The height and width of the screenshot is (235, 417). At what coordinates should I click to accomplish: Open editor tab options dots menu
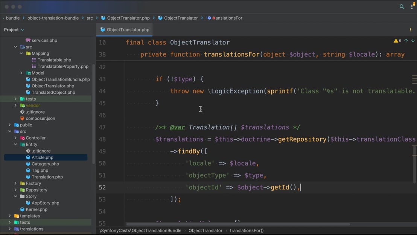click(x=410, y=29)
